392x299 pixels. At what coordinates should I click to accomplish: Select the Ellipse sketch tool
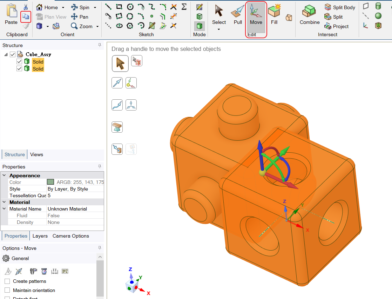pos(119,26)
